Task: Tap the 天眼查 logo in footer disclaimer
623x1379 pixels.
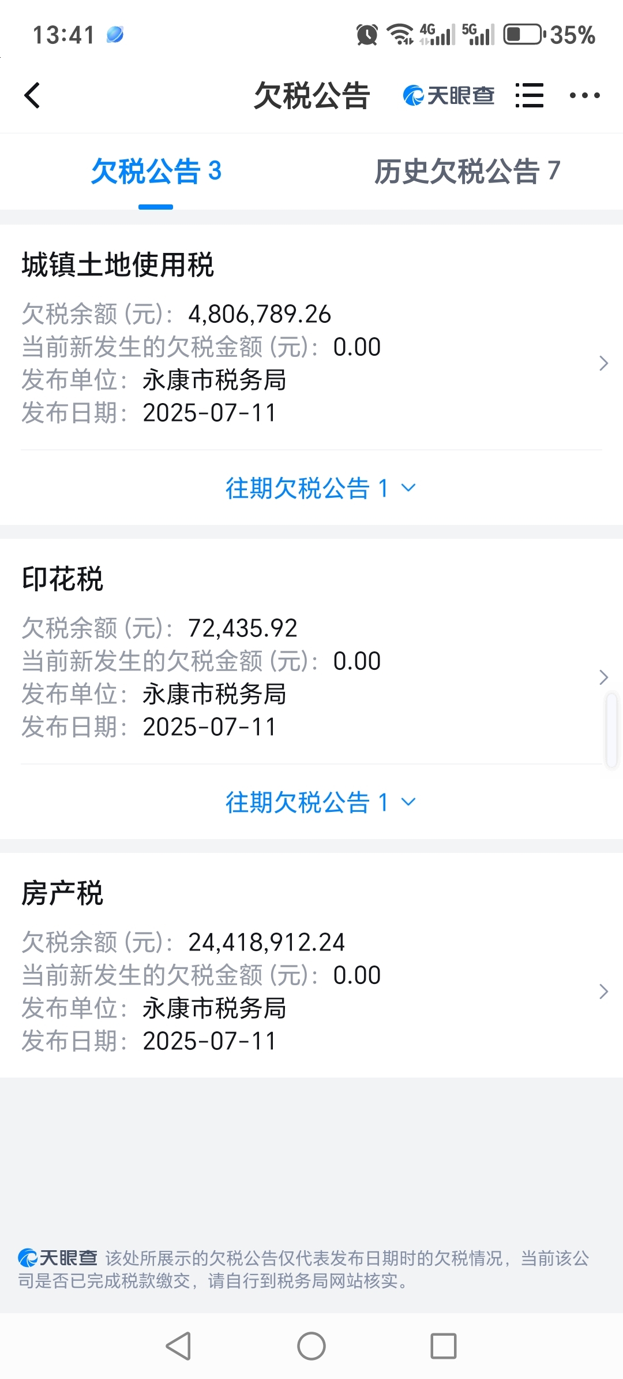Action: [x=57, y=1258]
